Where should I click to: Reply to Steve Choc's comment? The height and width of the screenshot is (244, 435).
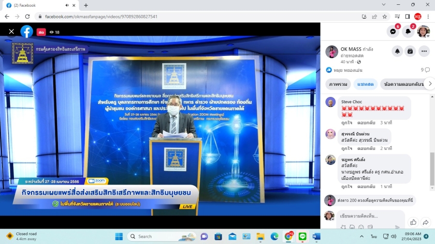click(366, 122)
